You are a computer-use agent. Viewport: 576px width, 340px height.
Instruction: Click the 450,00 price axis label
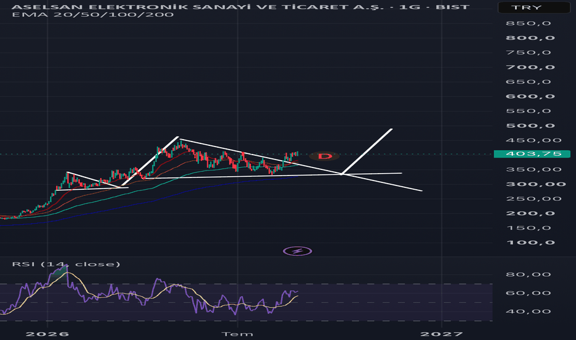(534, 140)
